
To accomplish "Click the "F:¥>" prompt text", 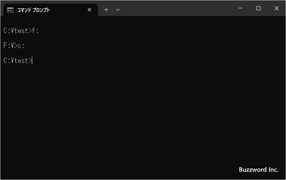I will click(x=10, y=46).
